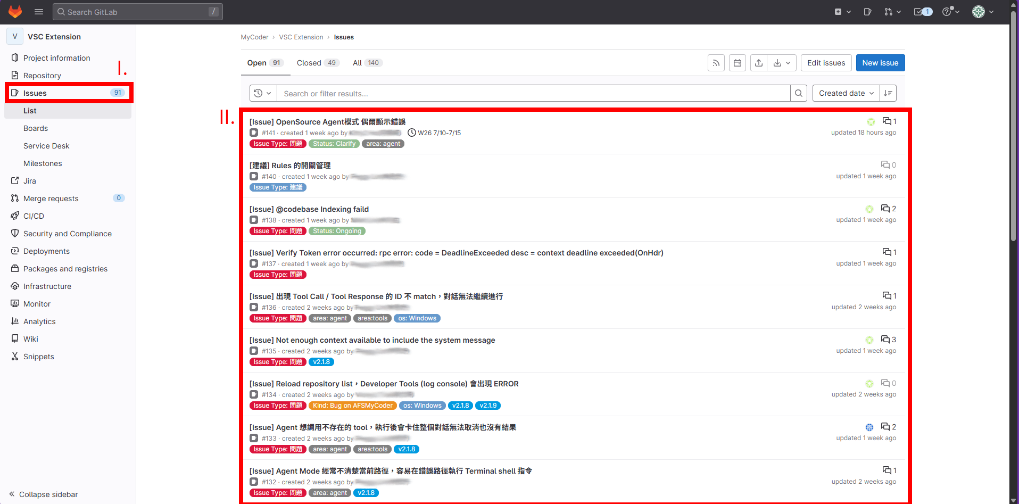Open Service Desk under Issues
Image resolution: width=1019 pixels, height=504 pixels.
(x=68, y=146)
